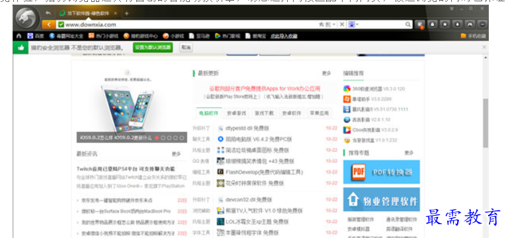Open the 百度 bookmark
Screen dimensions: 506x238
36,36
